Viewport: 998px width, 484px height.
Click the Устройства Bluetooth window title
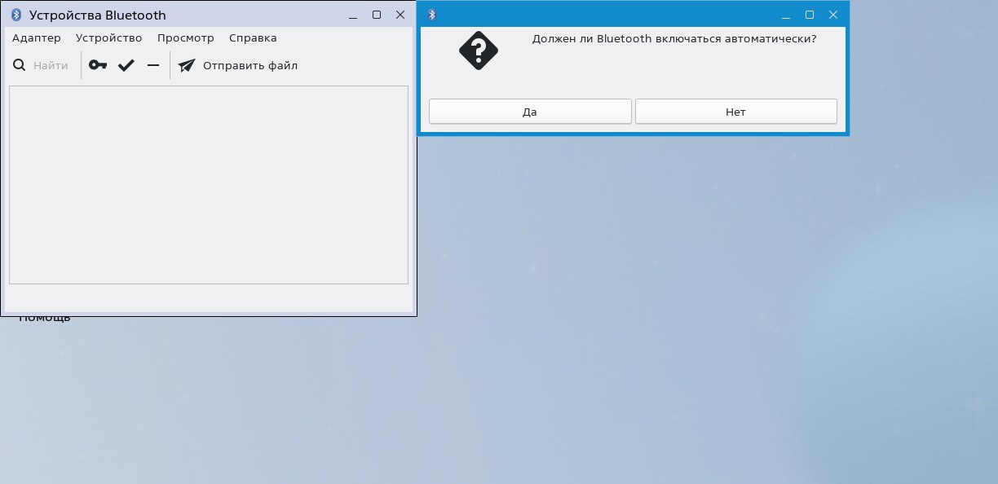point(98,15)
